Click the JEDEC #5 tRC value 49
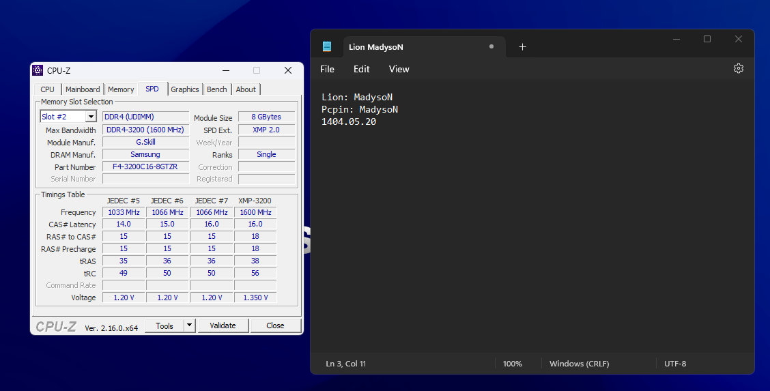This screenshot has width=770, height=391. coord(124,273)
